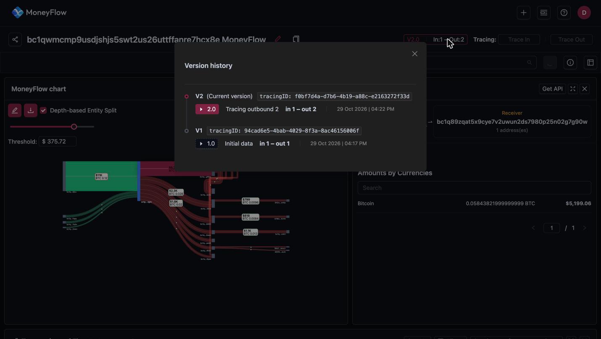Click the Amounts by Currencies search field
601x339 pixels.
474,188
